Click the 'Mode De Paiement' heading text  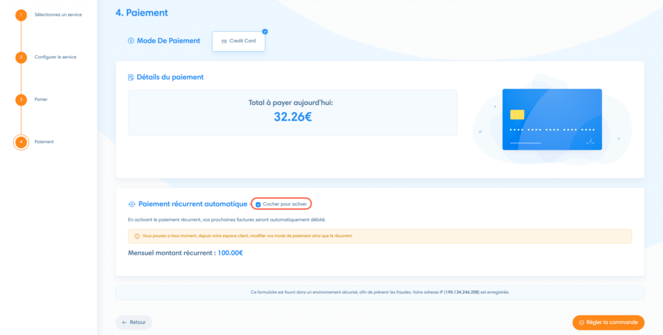click(169, 41)
